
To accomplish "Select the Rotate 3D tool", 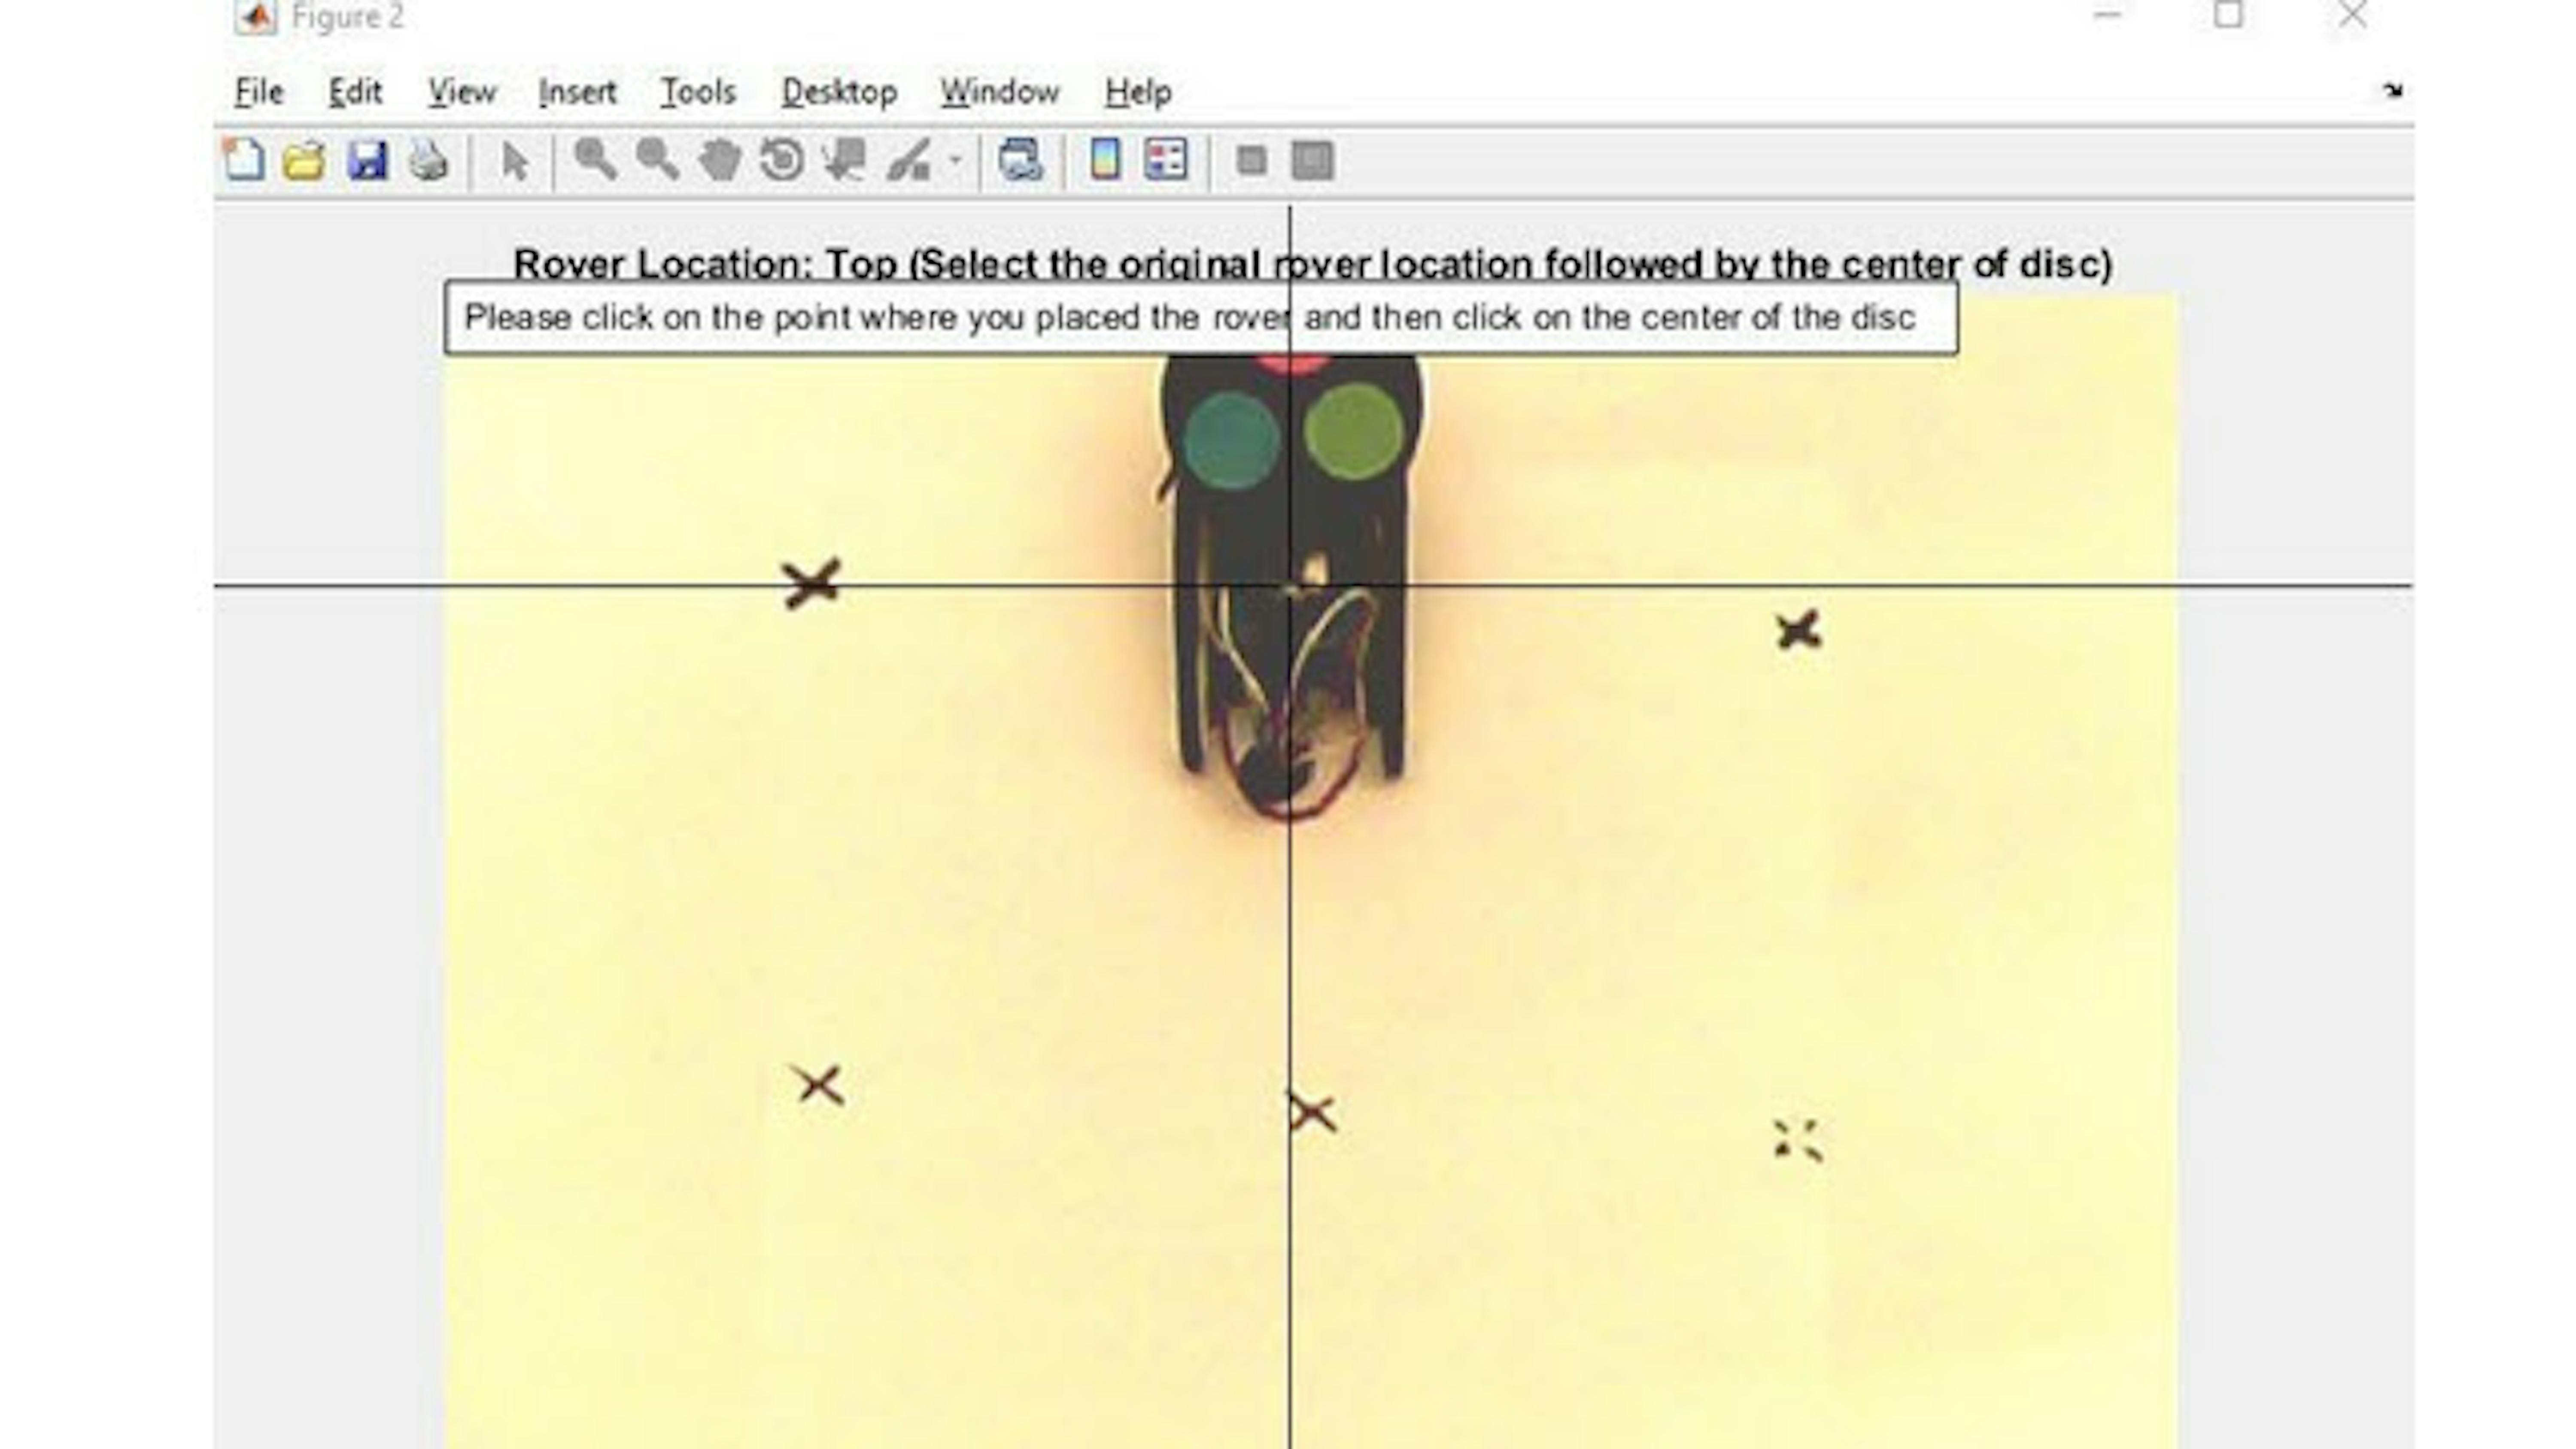I will pos(782,160).
